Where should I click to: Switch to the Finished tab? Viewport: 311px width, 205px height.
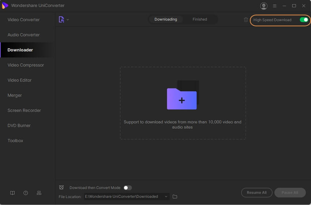point(200,19)
